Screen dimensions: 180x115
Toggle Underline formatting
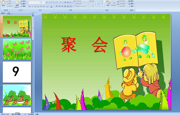pyautogui.click(x=35, y=6)
